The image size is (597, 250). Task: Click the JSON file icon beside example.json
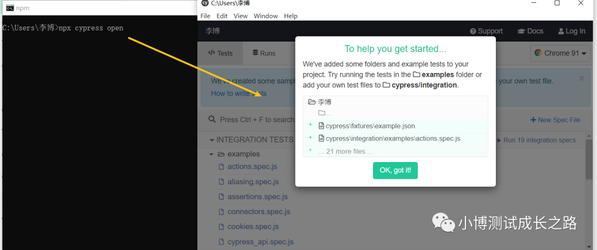coord(321,126)
